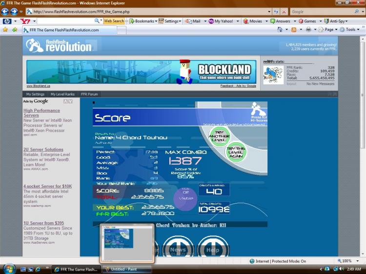The width and height of the screenshot is (366, 274).
Task: Click the RSS feeds icon
Action: pos(294,30)
